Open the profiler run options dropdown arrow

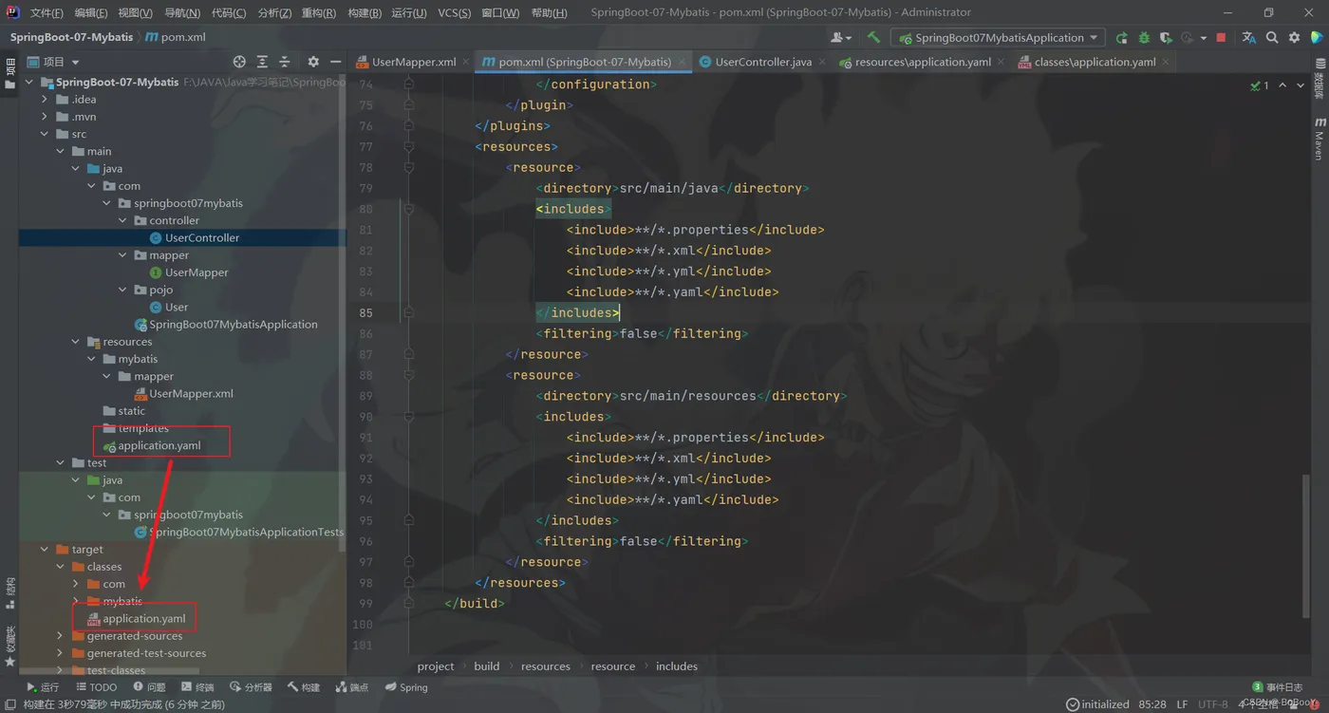(x=1203, y=38)
